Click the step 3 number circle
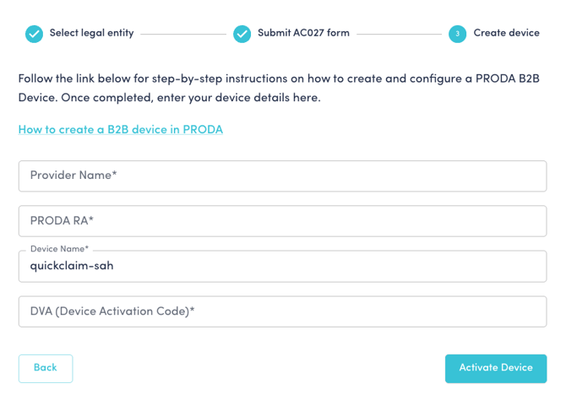Screen dimensions: 566x400 click(x=457, y=34)
